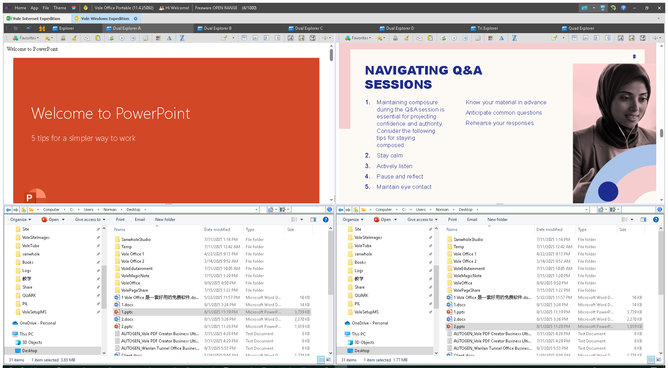Image resolution: width=668 pixels, height=368 pixels.
Task: Click the blue play circle icon in left toolbar
Action: [122, 38]
